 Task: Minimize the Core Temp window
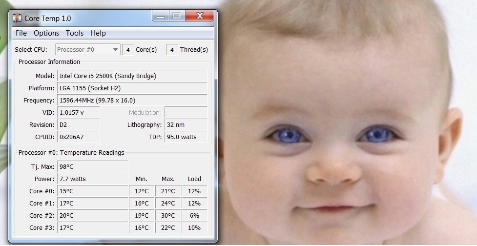(x=161, y=16)
